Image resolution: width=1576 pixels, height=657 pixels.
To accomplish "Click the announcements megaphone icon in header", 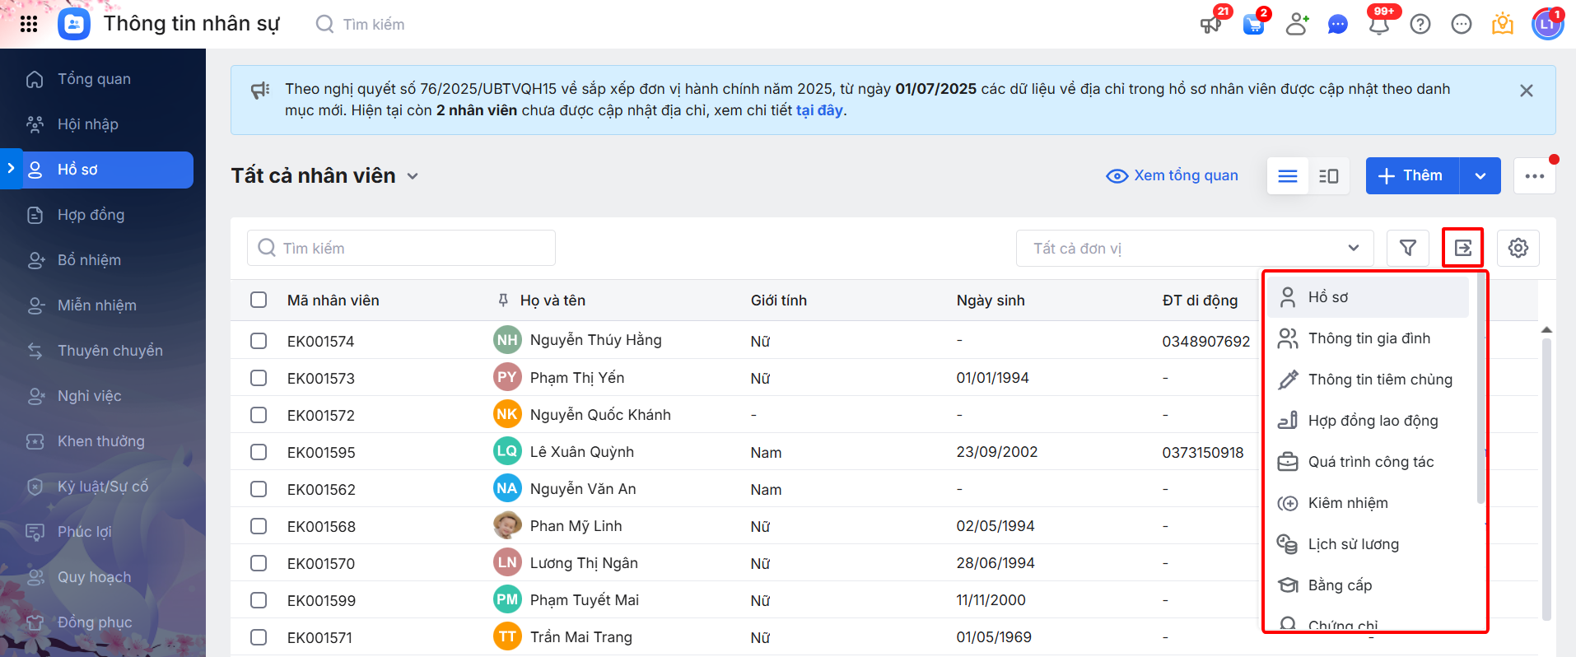I will click(x=1210, y=24).
